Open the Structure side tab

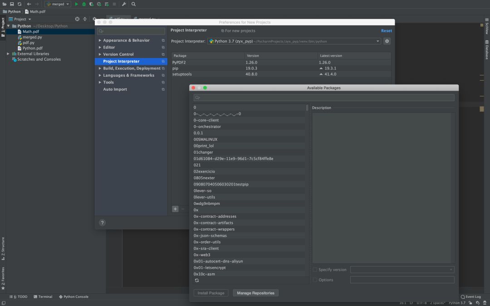tap(3, 248)
